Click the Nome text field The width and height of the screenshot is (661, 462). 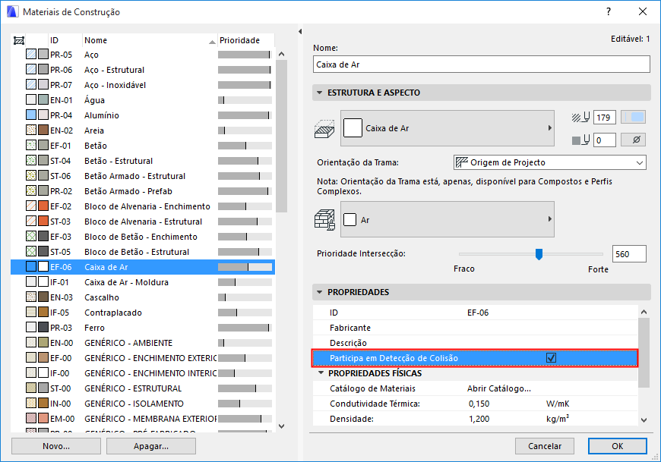(482, 64)
